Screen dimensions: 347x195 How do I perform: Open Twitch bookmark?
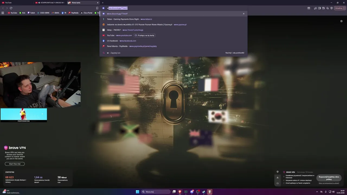(x=31, y=13)
